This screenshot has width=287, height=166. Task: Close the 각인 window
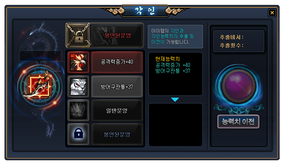(x=272, y=13)
